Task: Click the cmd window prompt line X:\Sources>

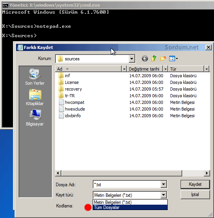Action: coord(20,36)
